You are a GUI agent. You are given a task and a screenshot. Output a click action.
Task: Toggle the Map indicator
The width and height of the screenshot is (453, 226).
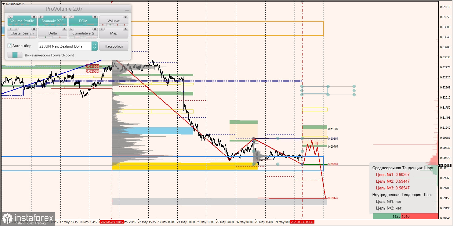click(x=114, y=33)
